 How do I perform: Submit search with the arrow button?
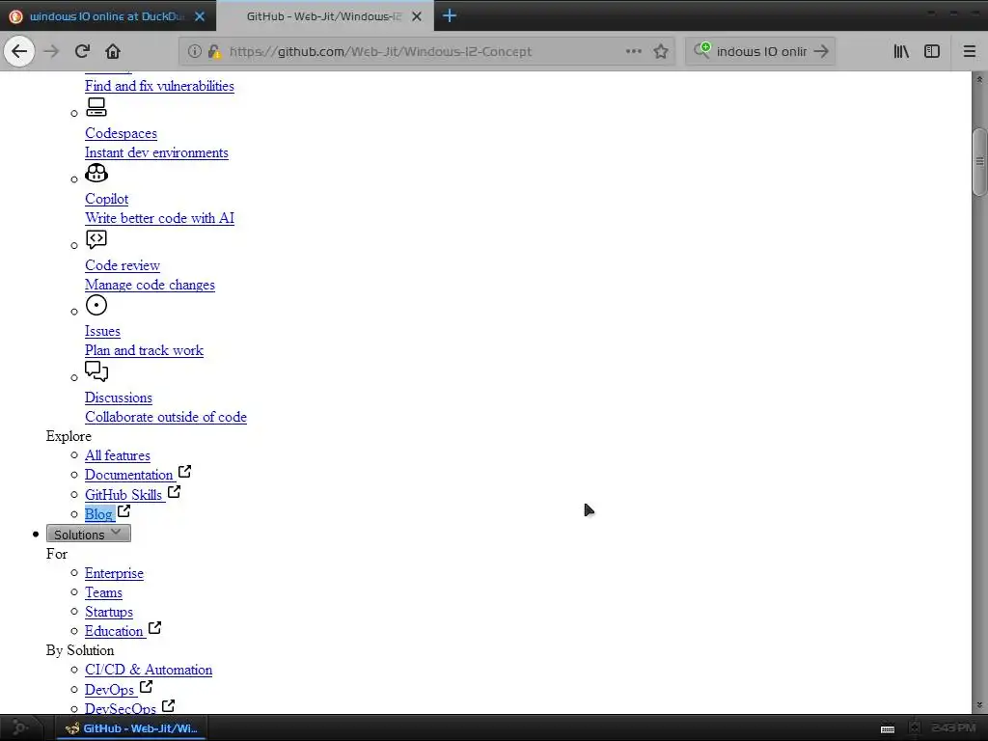821,51
